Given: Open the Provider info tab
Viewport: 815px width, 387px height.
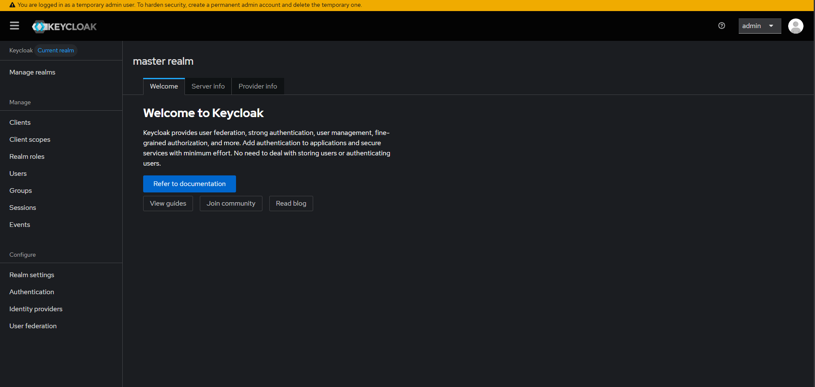Looking at the screenshot, I should pos(257,86).
